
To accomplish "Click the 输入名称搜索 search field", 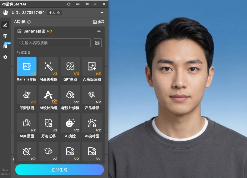I will pos(54,43).
